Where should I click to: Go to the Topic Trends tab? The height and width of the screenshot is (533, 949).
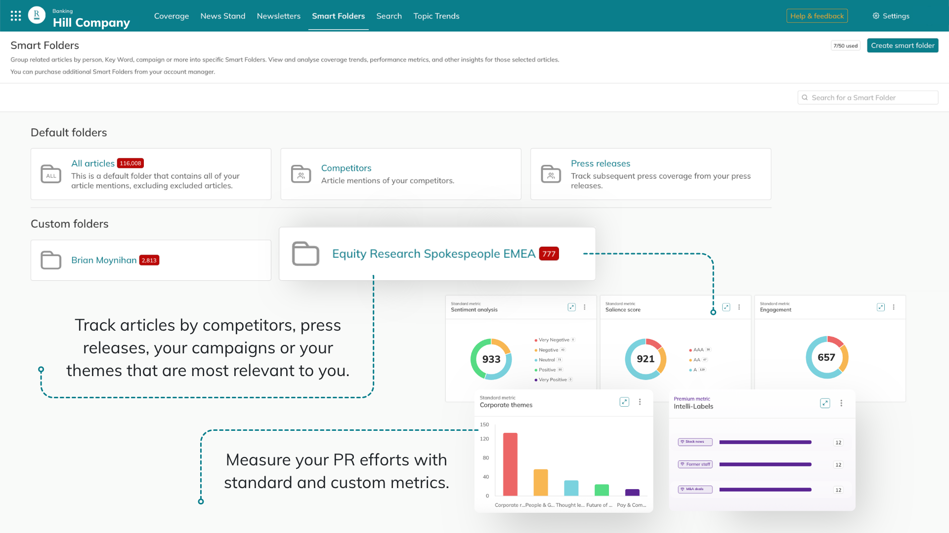click(x=436, y=16)
